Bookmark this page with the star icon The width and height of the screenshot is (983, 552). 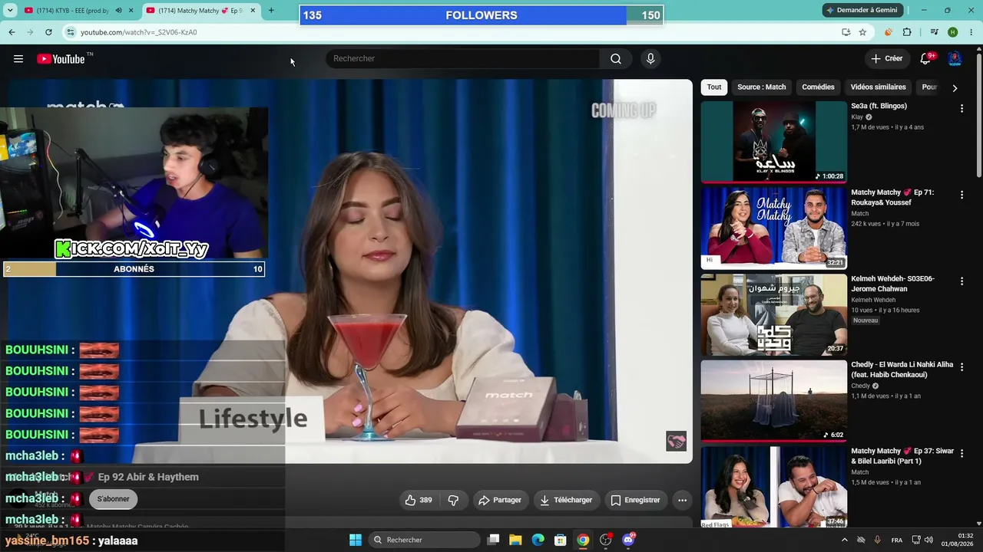tap(862, 32)
